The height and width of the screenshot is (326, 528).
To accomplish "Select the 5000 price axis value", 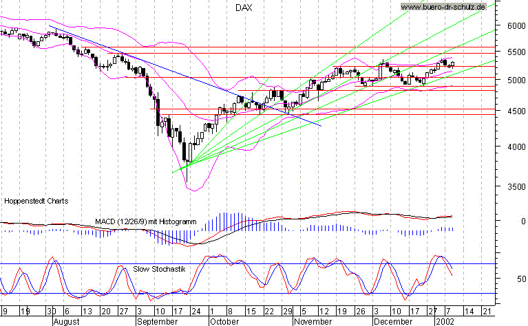I will point(516,80).
